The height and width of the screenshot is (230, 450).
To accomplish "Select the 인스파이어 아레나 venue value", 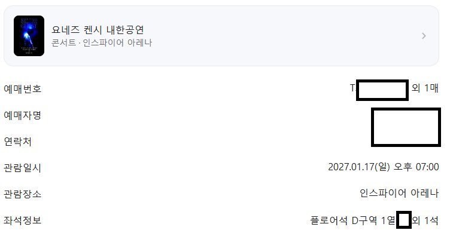I will [x=399, y=193].
